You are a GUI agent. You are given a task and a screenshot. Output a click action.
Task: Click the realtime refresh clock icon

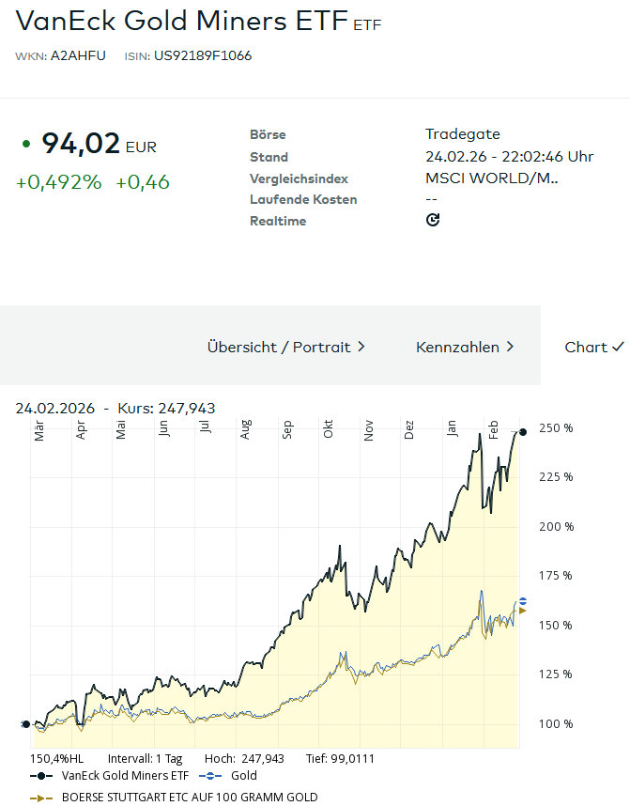pyautogui.click(x=433, y=220)
